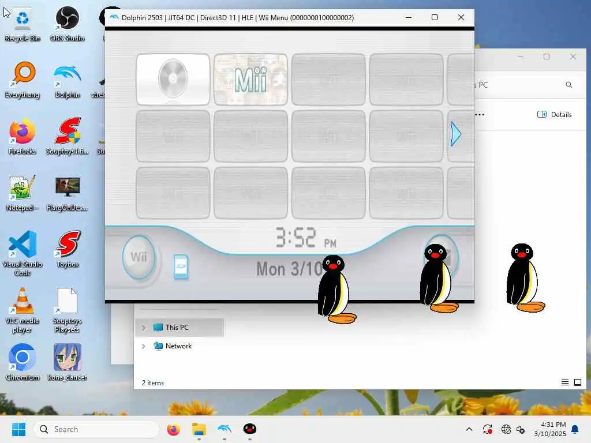Open the SD Card menu icon
The width and height of the screenshot is (591, 443).
pyautogui.click(x=181, y=266)
